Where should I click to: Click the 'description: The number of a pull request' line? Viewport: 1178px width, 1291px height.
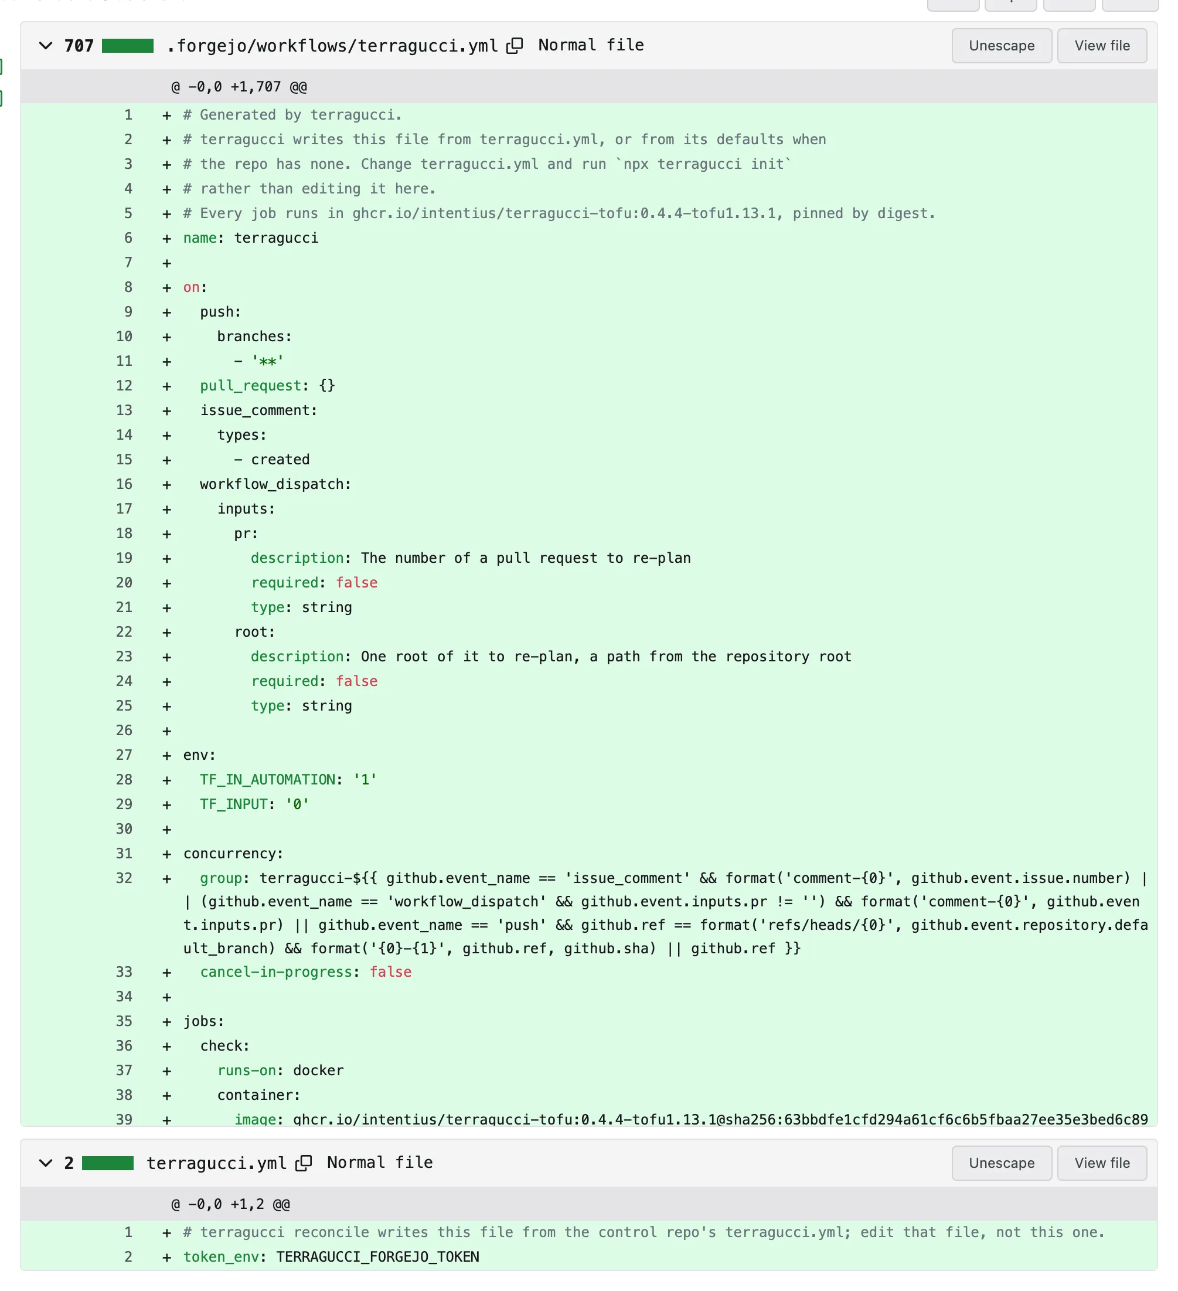[x=471, y=558]
